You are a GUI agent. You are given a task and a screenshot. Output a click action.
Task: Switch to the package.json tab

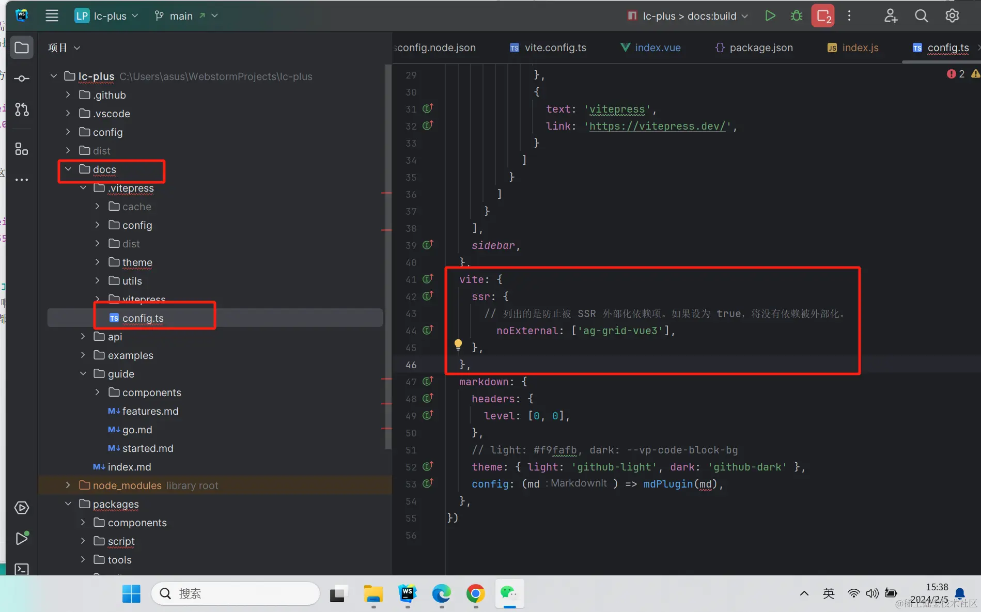pos(754,48)
